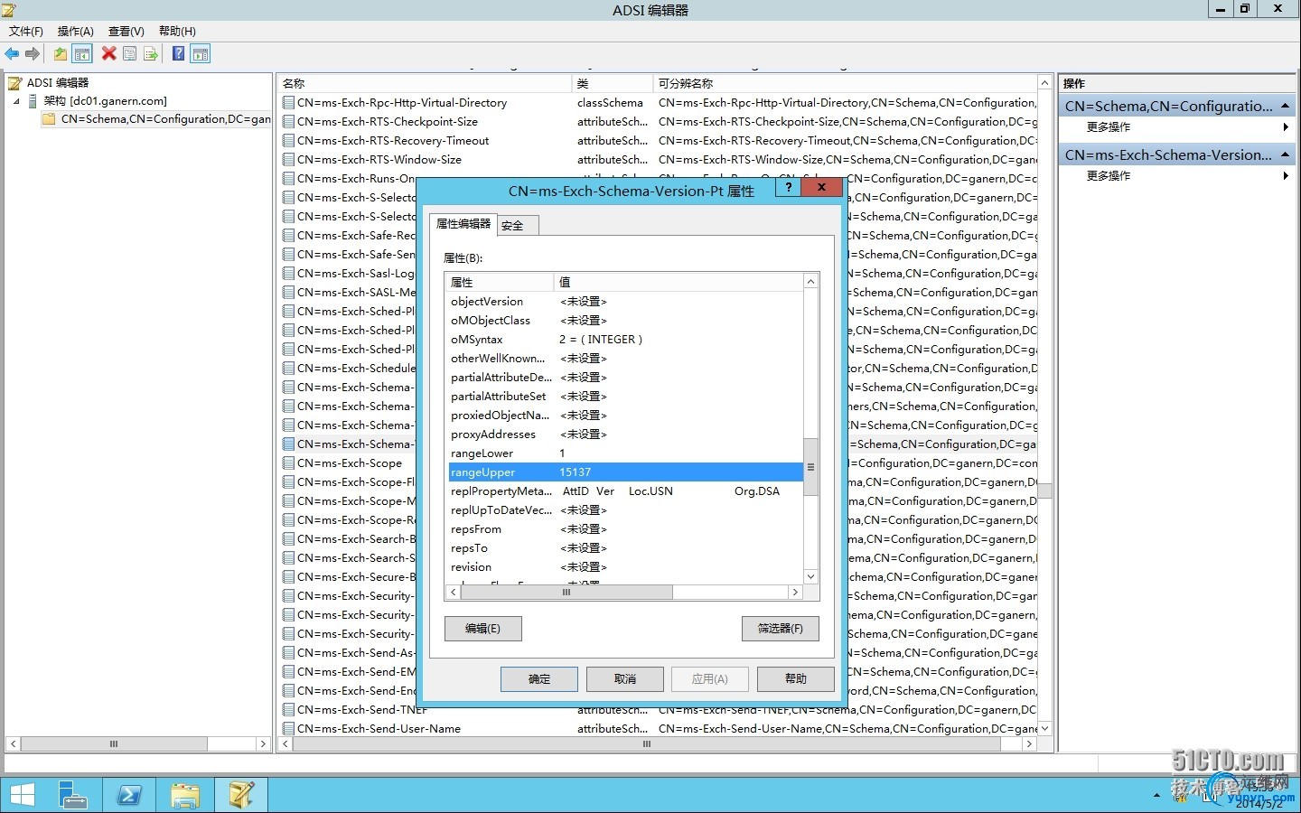Expand 更多操作 arrow under CN=Schema section
Screen dimensions: 1301x813
1286,127
